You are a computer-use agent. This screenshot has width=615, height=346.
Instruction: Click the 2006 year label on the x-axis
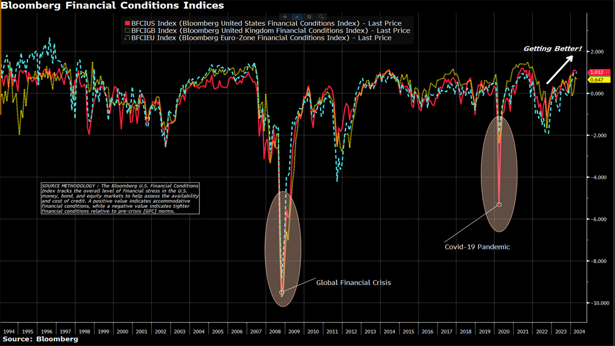pyautogui.click(x=237, y=331)
